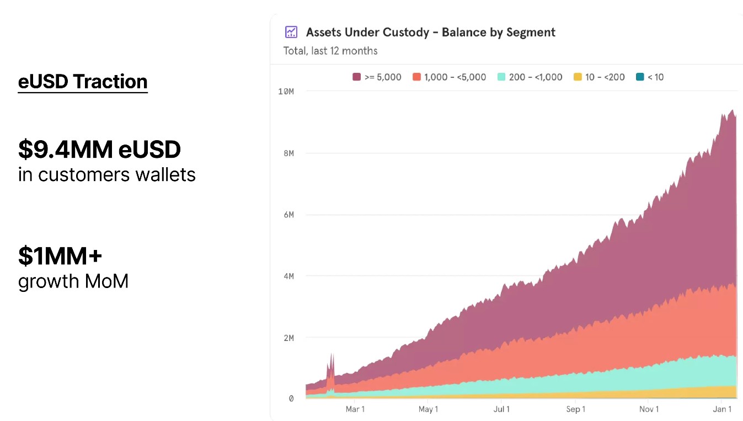
Task: Click the "Assets Under Custody - Balance by Segment" title
Action: (x=430, y=33)
